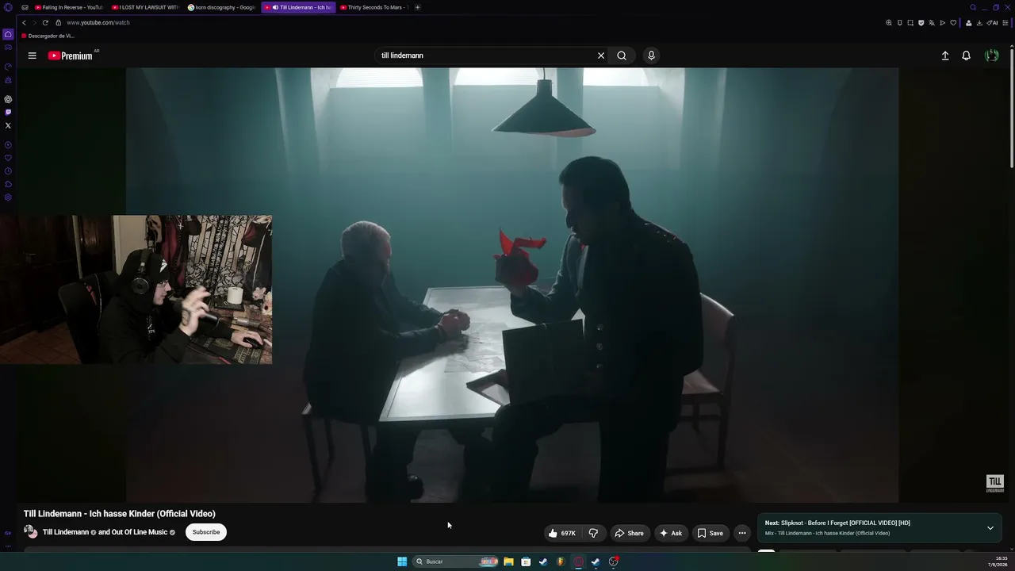The image size is (1015, 571).
Task: Open Twitch in the browser sidebar
Action: click(8, 113)
